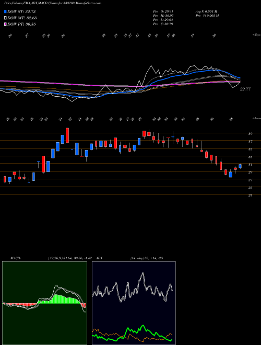The width and height of the screenshot is (261, 345).
Task: Click the 'ADX' panel heading
Action: point(99,258)
